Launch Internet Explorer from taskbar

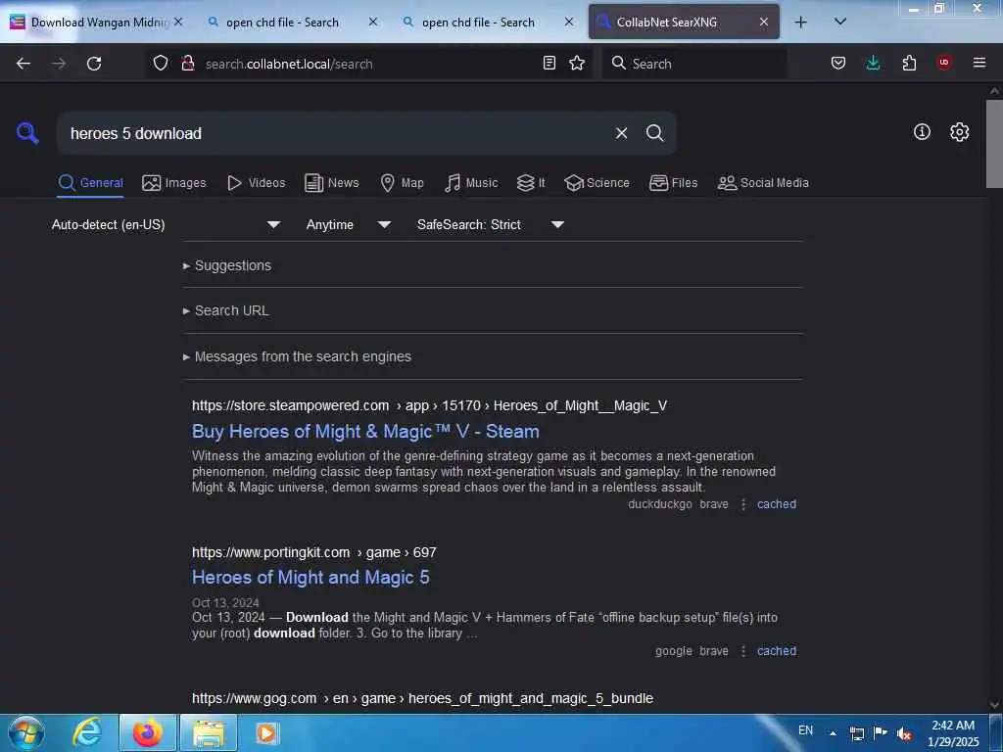coord(87,732)
